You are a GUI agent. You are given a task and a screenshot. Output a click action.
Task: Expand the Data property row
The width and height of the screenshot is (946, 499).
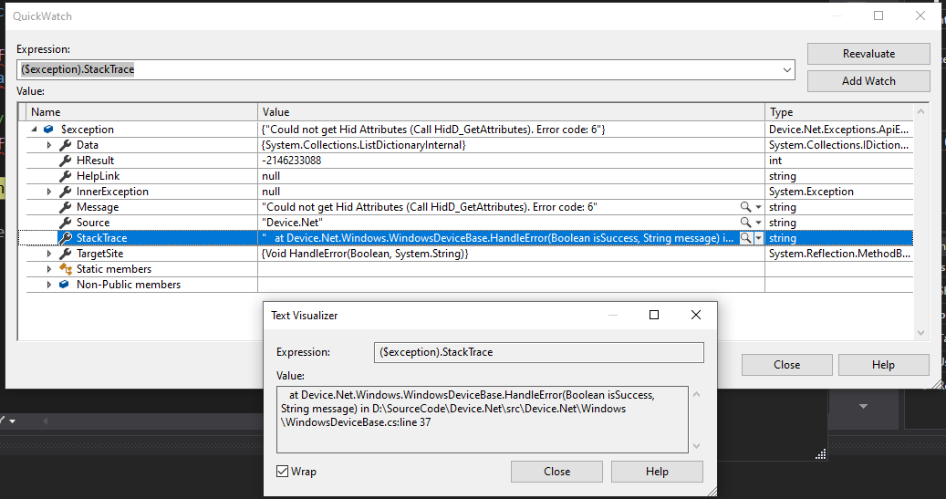click(49, 145)
